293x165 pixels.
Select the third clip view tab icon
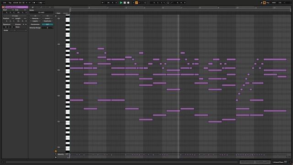coord(50,7)
